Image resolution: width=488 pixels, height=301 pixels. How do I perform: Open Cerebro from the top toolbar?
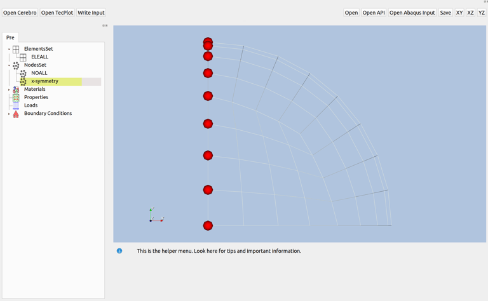point(20,13)
